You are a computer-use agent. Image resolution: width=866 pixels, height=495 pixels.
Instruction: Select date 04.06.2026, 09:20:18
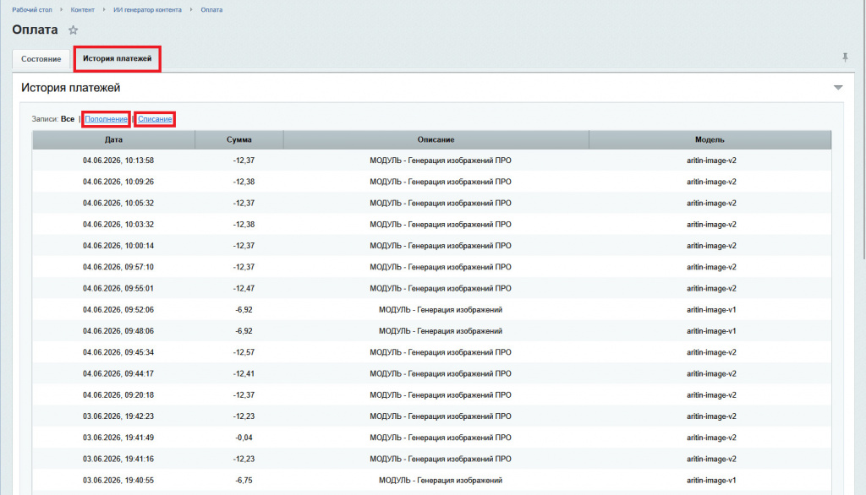118,395
